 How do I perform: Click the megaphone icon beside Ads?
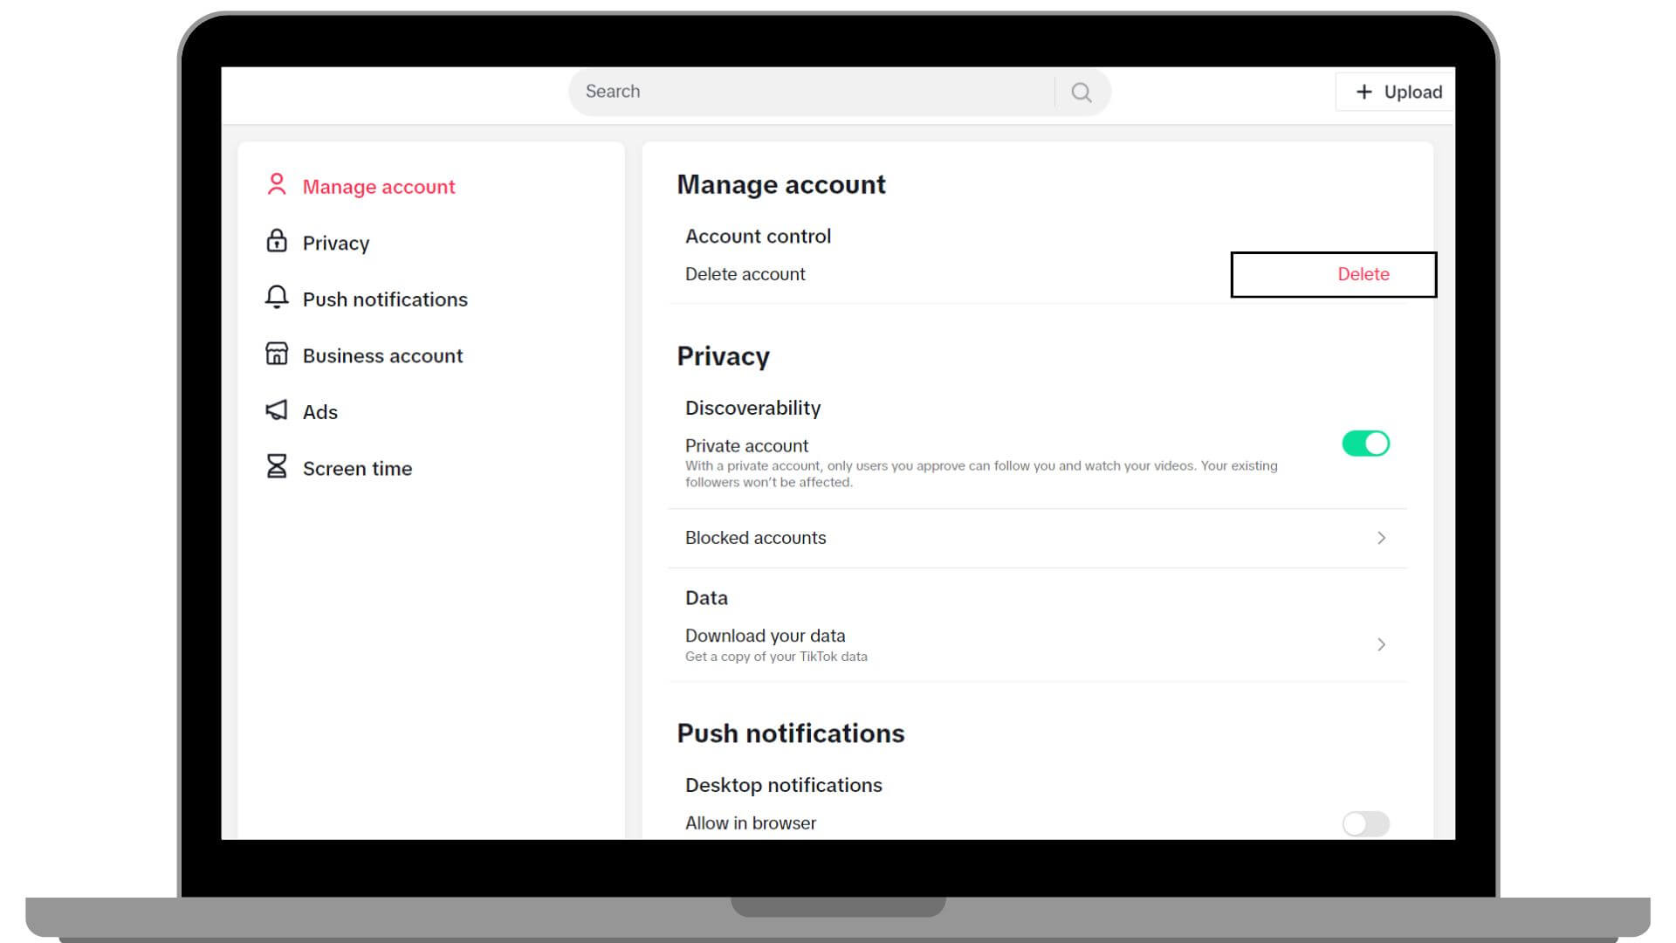[277, 410]
